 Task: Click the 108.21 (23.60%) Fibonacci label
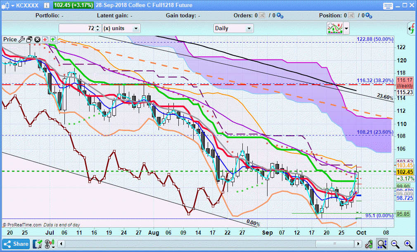[x=375, y=132]
